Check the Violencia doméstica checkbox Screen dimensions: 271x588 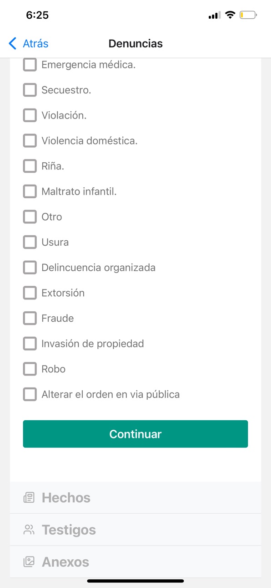[x=30, y=141]
